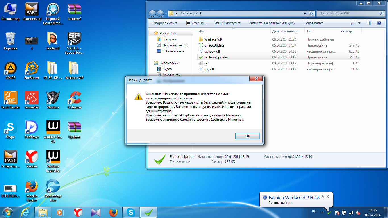Click the address bar refresh button

coord(312,13)
